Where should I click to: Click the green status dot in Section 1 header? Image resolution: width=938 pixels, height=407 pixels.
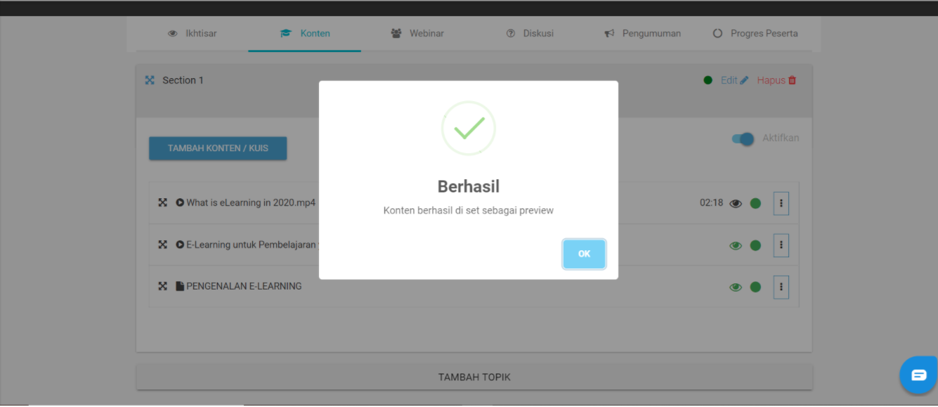point(708,80)
